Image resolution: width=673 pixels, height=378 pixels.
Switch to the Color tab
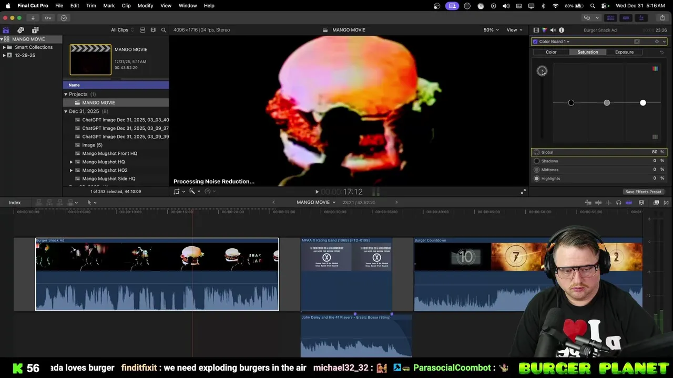click(x=551, y=52)
